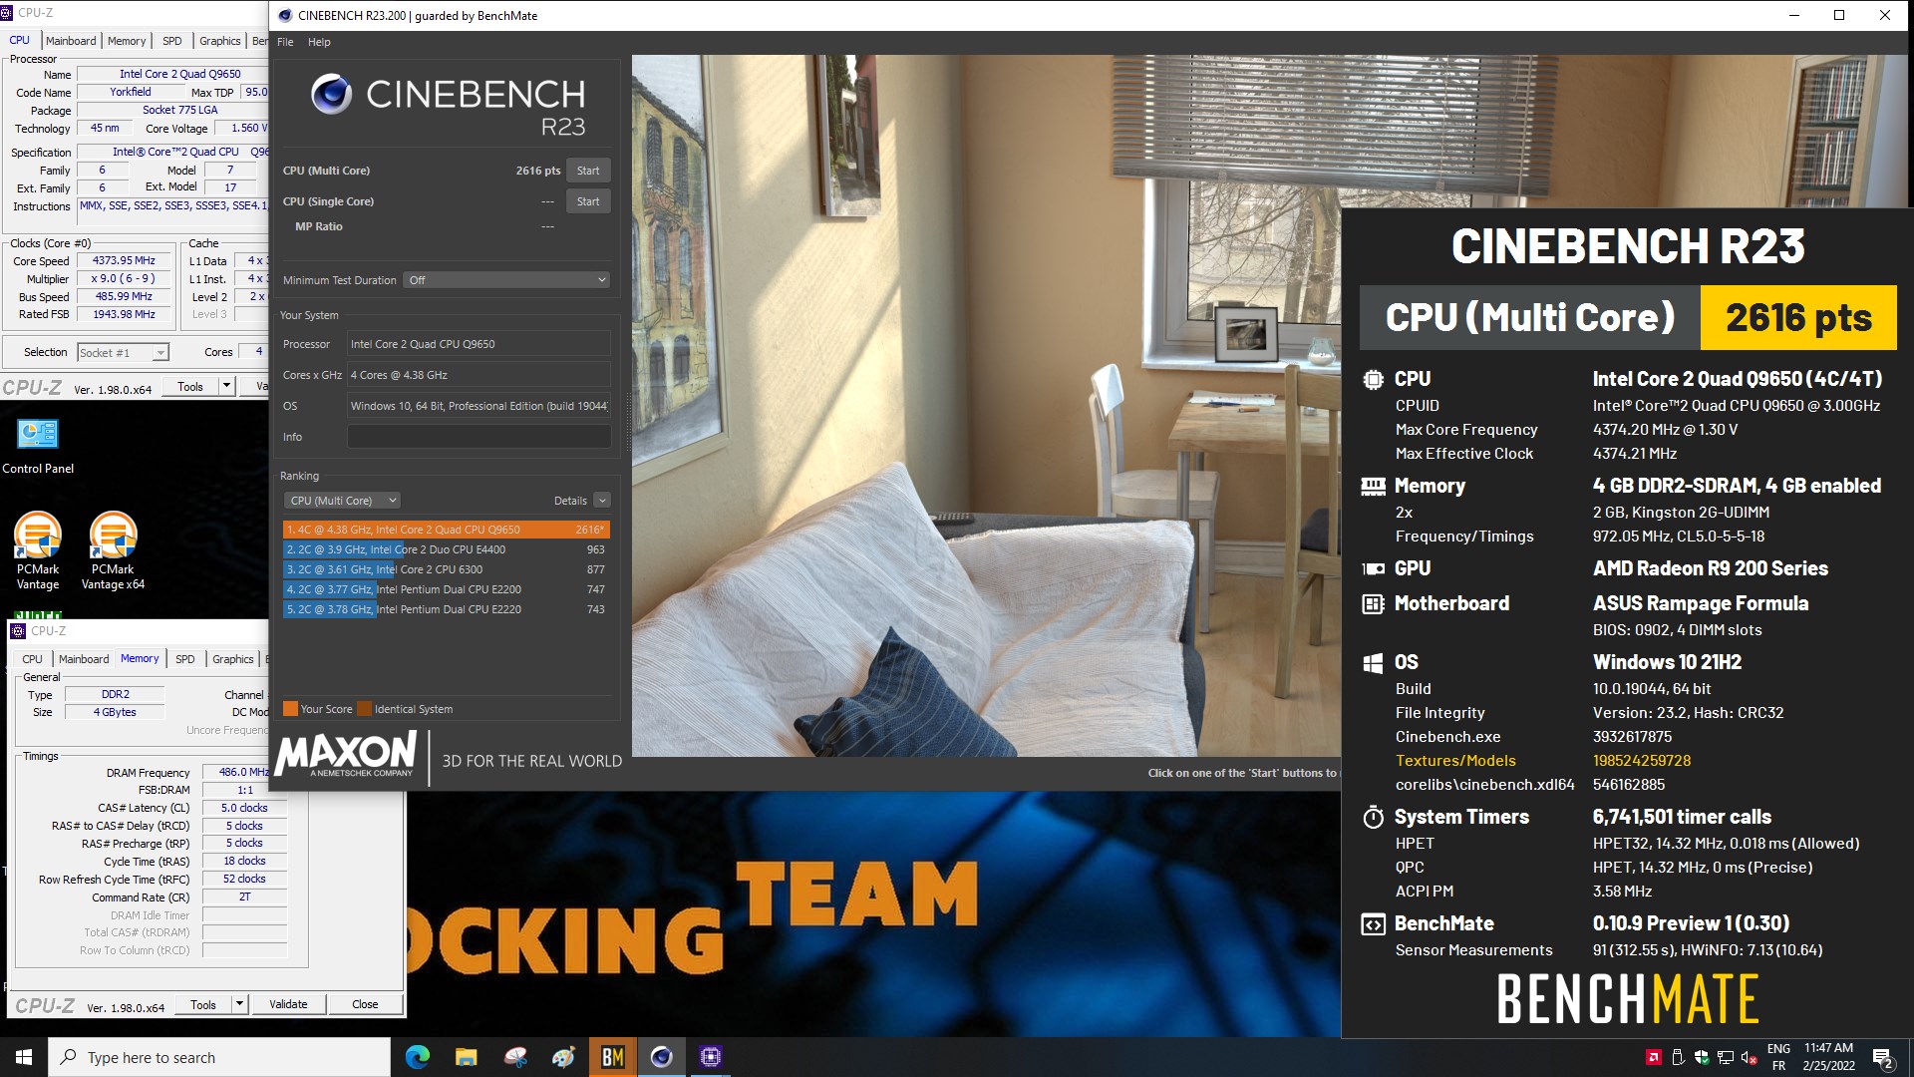The height and width of the screenshot is (1077, 1914).
Task: Open the Control Panel desktop icon
Action: point(38,445)
